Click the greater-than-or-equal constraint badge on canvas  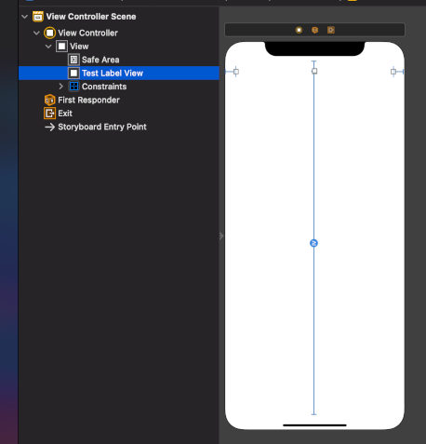click(x=313, y=243)
